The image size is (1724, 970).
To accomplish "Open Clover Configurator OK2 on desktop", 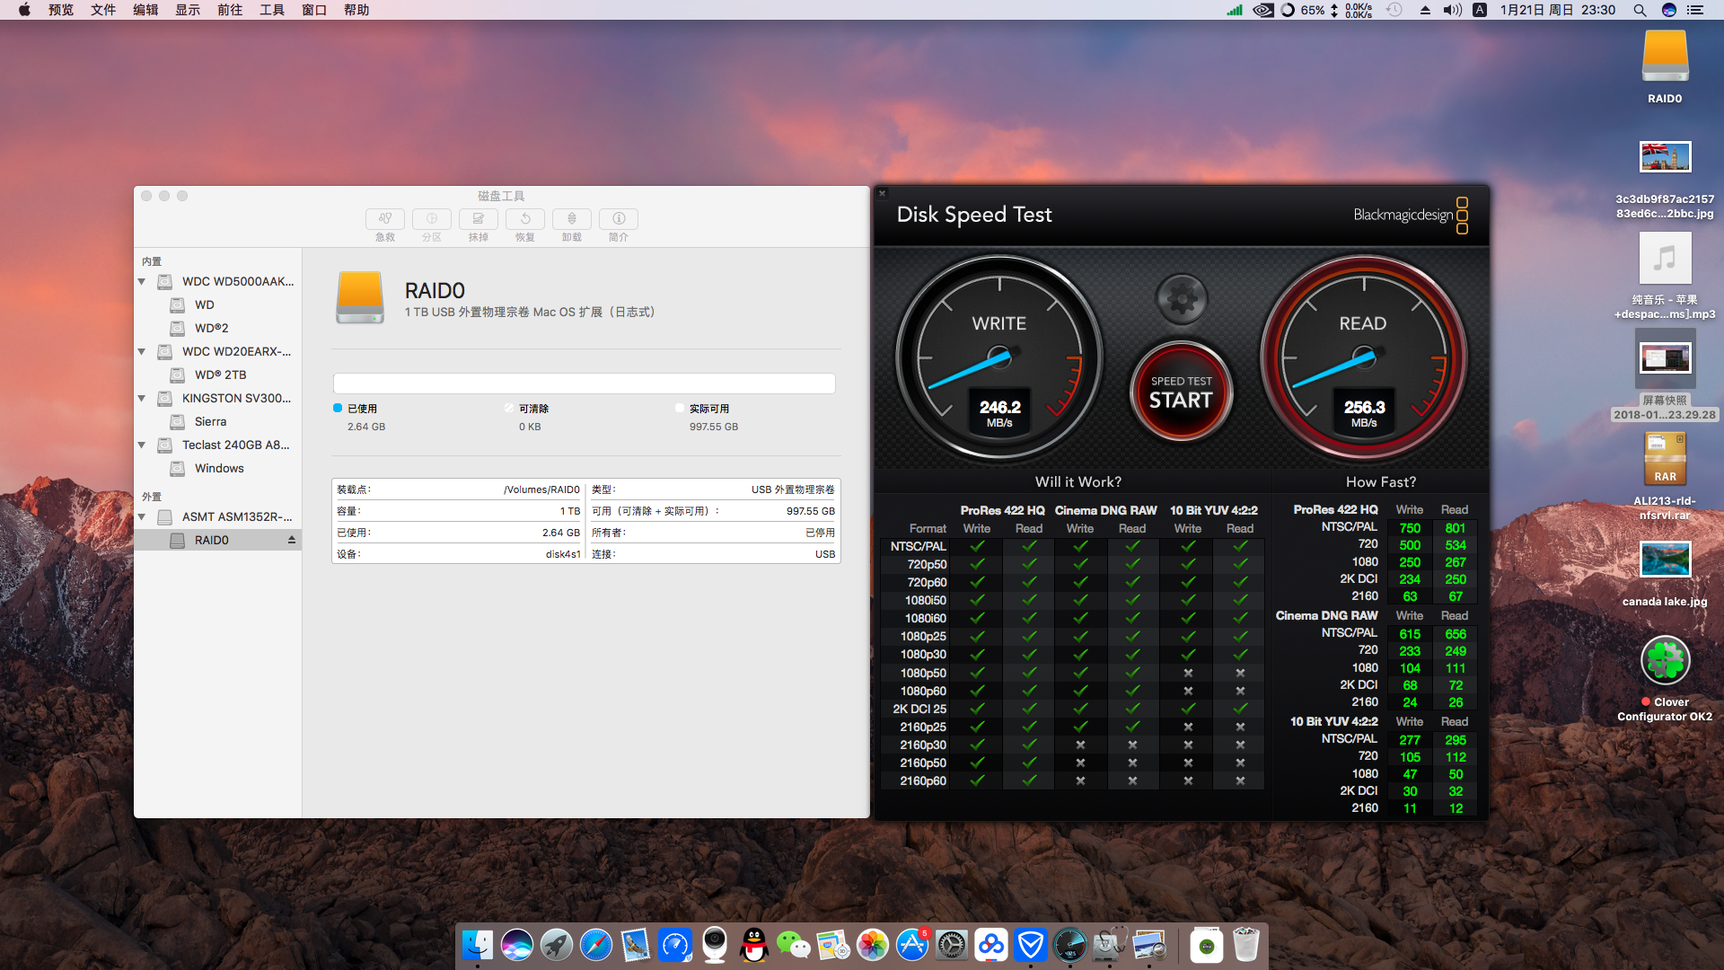I will click(x=1665, y=662).
